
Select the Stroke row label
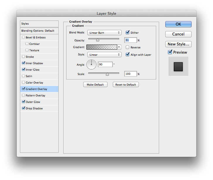pyautogui.click(x=30, y=57)
